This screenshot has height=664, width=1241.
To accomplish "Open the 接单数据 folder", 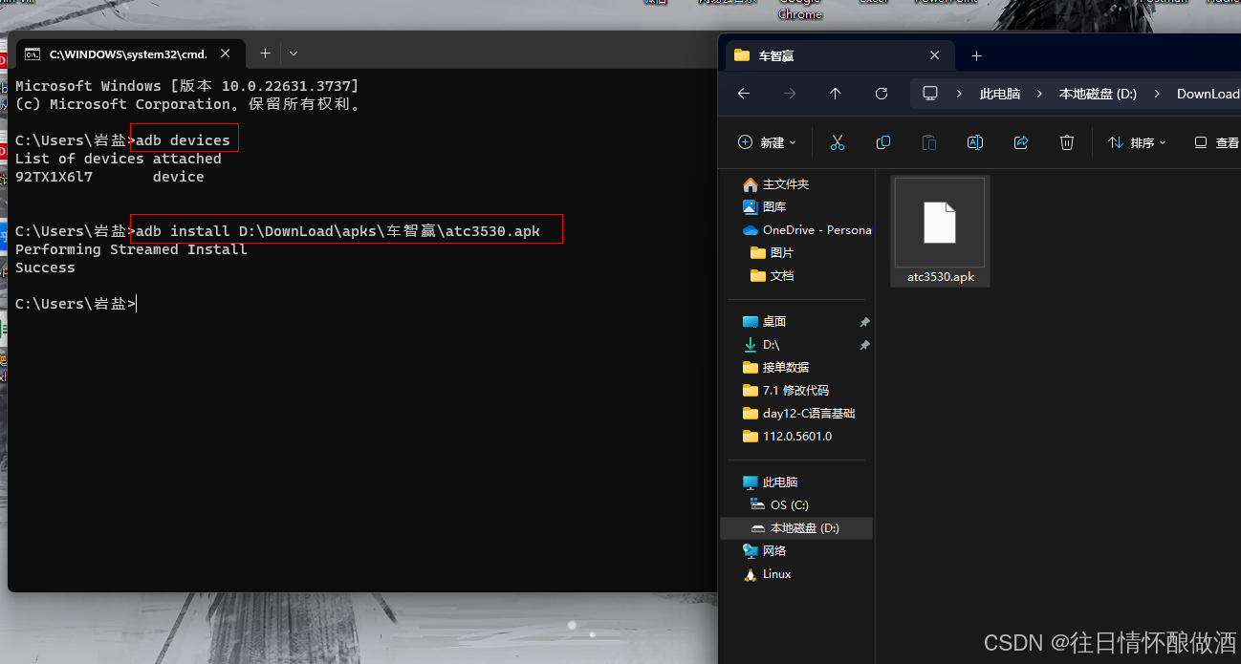I will 775,367.
